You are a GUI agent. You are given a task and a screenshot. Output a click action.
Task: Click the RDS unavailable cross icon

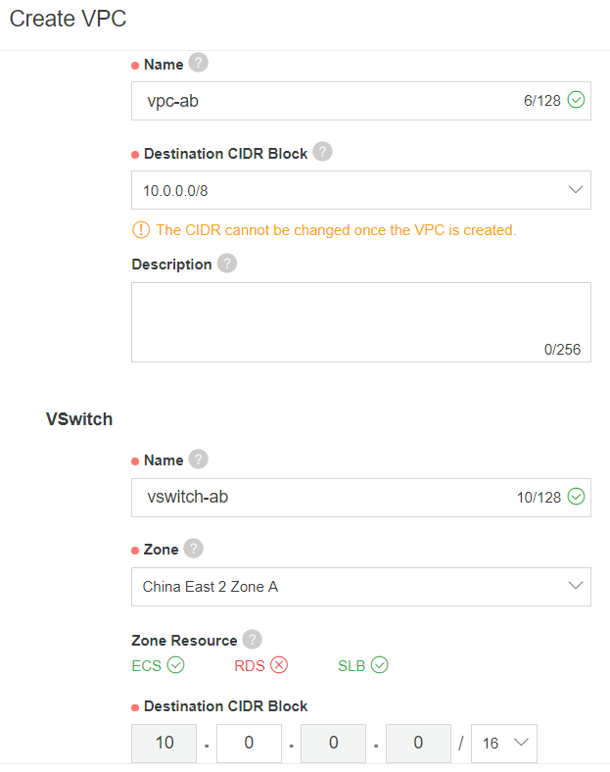[279, 665]
